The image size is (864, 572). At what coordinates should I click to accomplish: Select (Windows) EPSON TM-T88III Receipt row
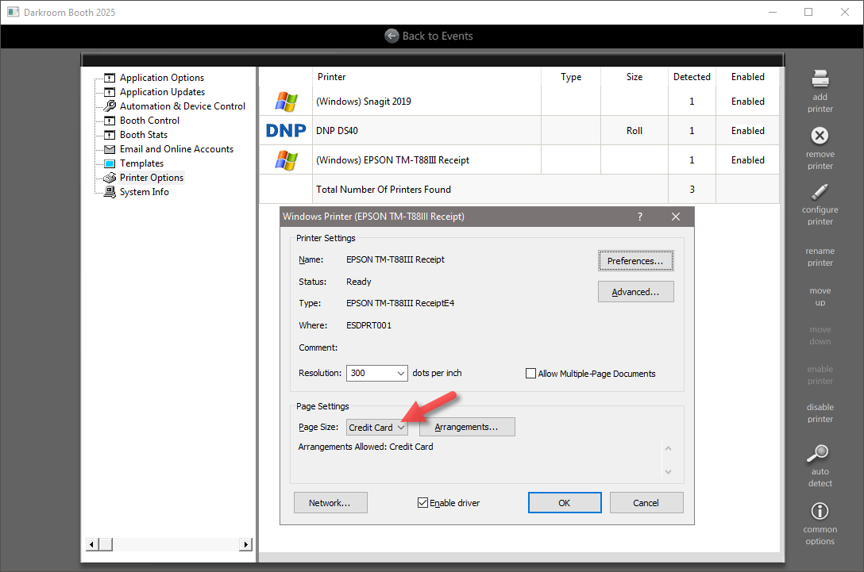point(519,160)
